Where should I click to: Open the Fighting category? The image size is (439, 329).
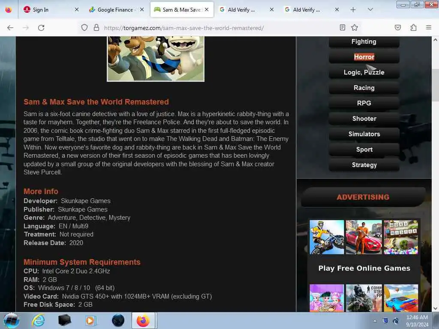tap(364, 42)
